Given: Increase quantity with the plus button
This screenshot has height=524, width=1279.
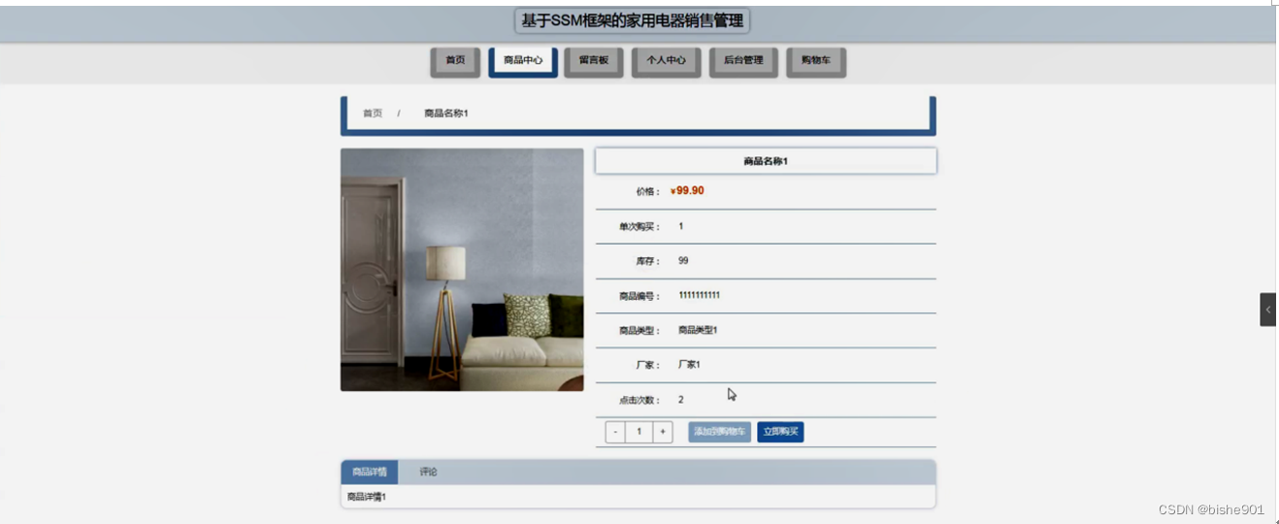Looking at the screenshot, I should pyautogui.click(x=663, y=432).
